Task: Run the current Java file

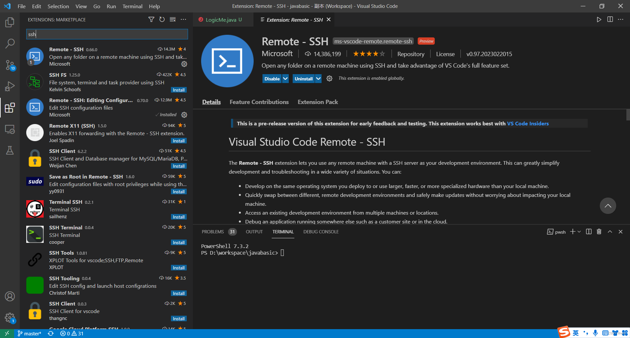Action: coord(598,19)
